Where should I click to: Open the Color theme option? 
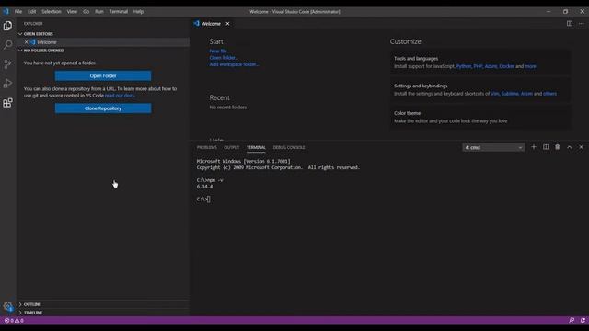pos(480,117)
